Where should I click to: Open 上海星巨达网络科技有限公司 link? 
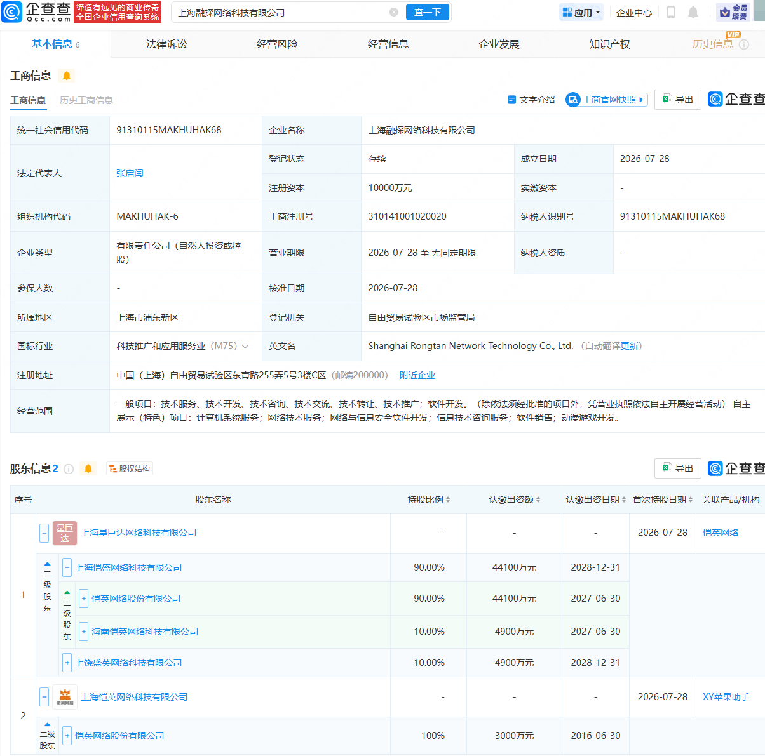tap(139, 533)
